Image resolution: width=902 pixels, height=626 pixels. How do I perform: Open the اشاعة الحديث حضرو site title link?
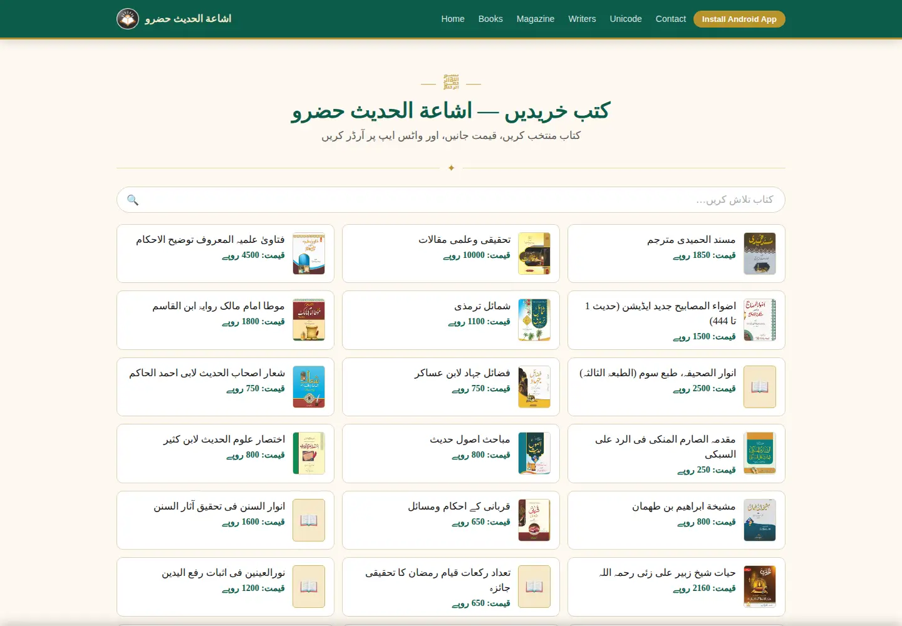[x=188, y=19]
